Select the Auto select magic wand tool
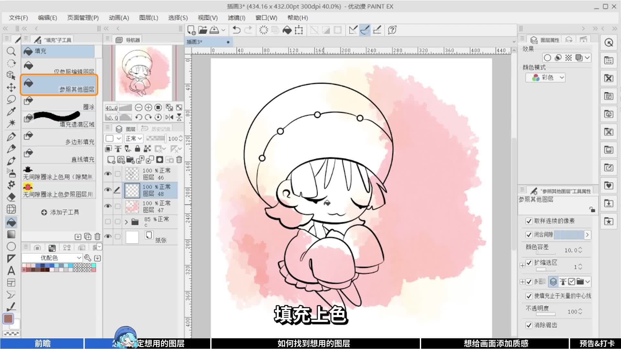Image resolution: width=621 pixels, height=349 pixels. [x=11, y=123]
